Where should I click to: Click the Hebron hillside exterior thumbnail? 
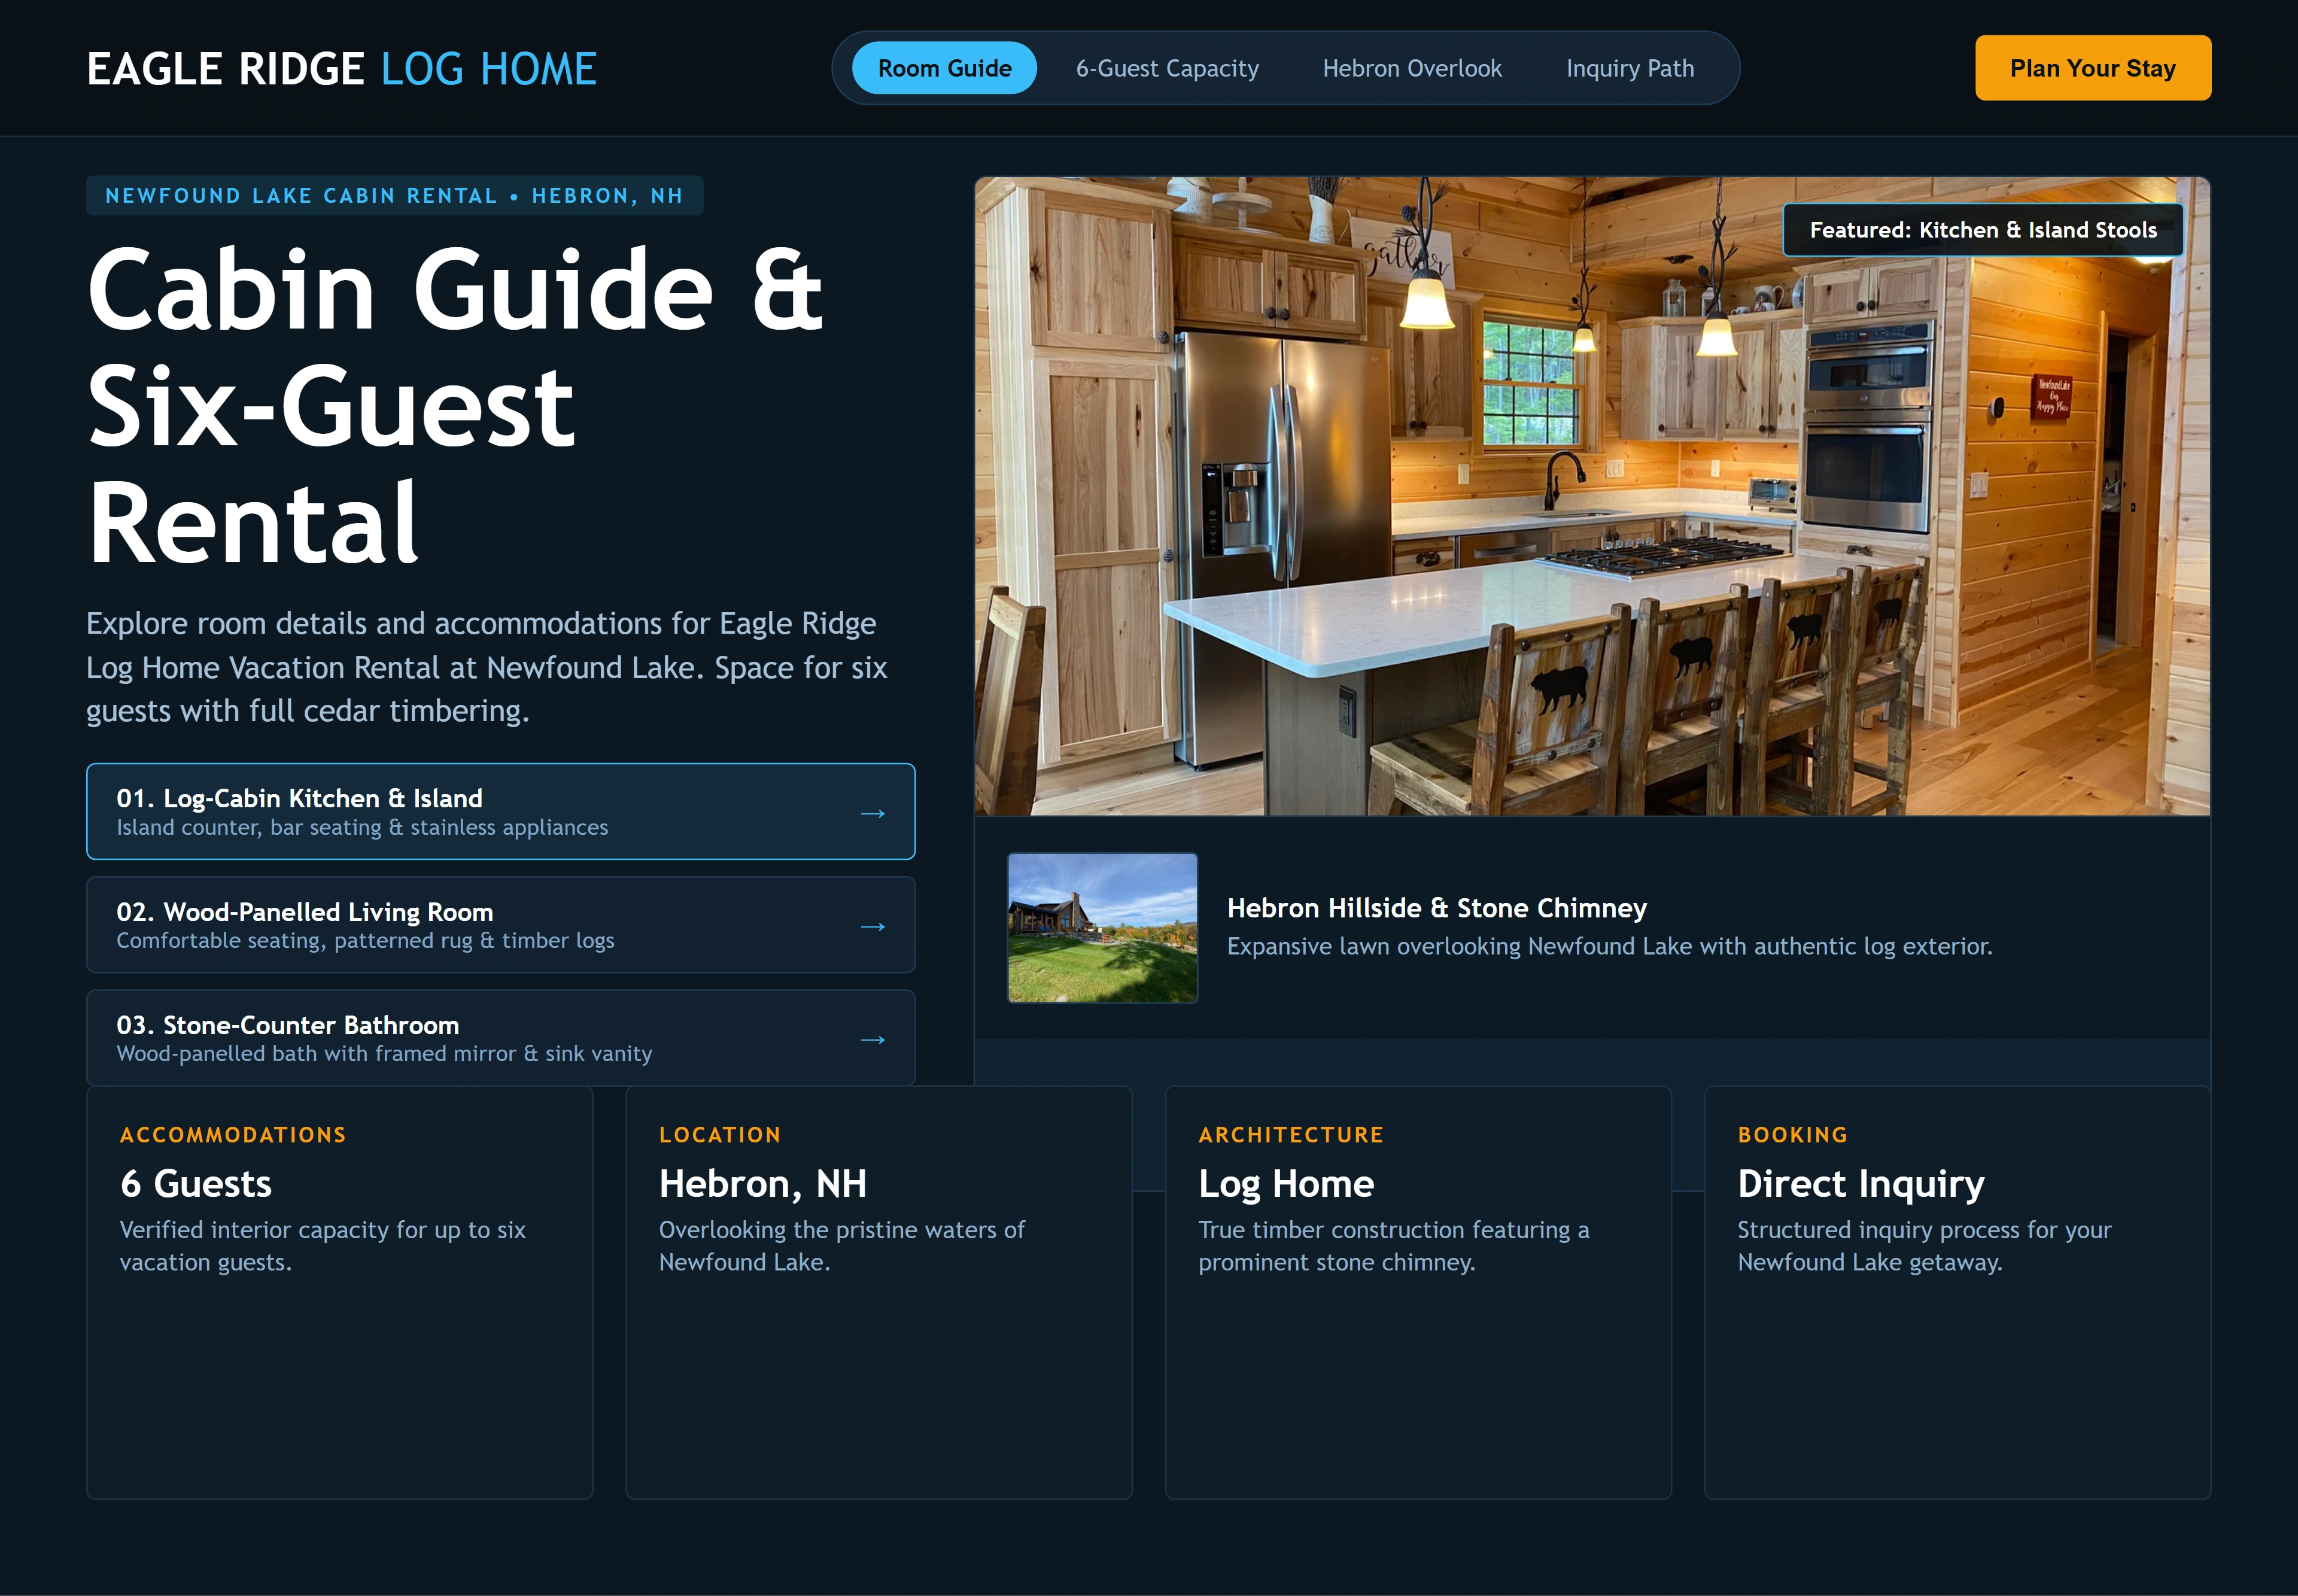click(1102, 927)
